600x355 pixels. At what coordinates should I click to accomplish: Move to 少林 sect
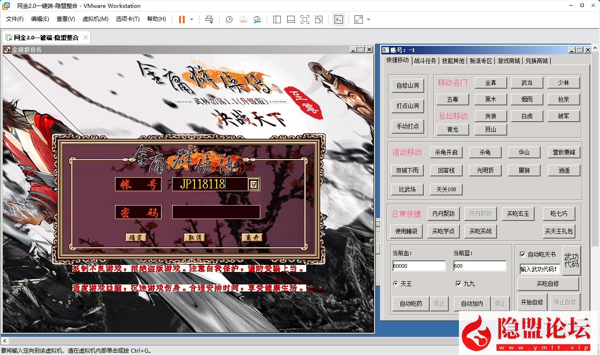point(563,83)
